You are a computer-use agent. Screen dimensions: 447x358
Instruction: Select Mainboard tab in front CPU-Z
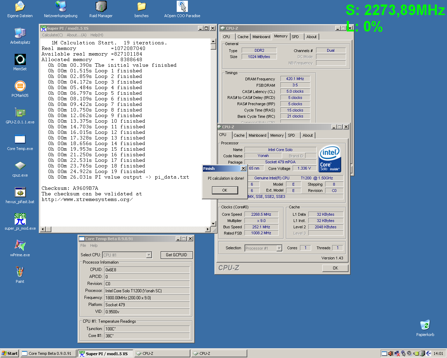(x=257, y=135)
